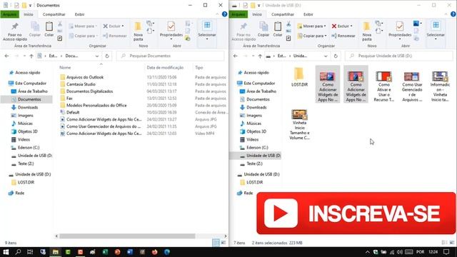The width and height of the screenshot is (457, 257).
Task: Click Fixar no Acesso rápido in Documentos window
Action: pyautogui.click(x=15, y=31)
